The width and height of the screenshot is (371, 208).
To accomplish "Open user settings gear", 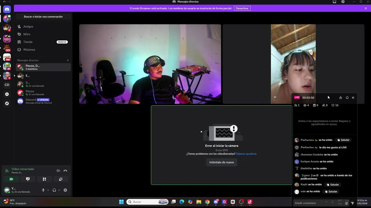I will [x=65, y=190].
